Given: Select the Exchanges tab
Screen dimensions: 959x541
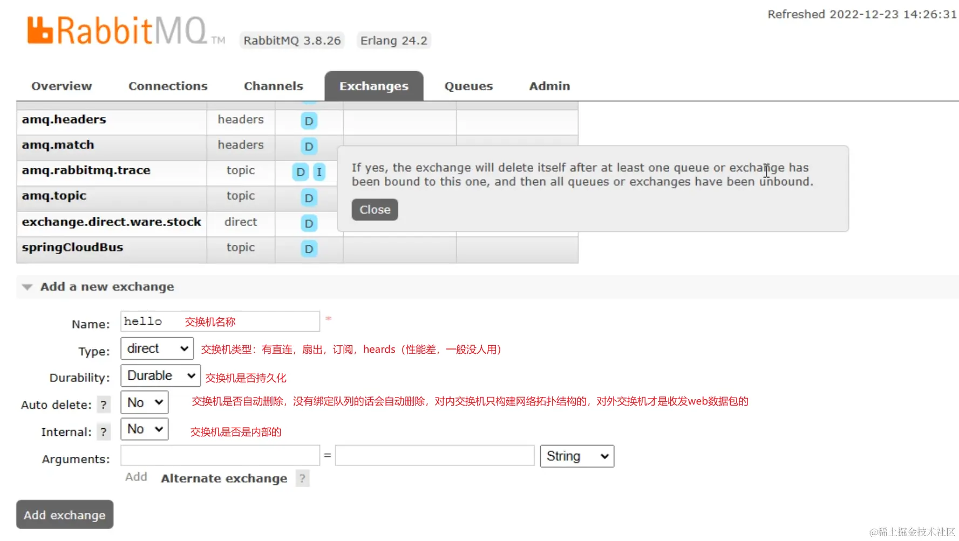Looking at the screenshot, I should point(374,86).
